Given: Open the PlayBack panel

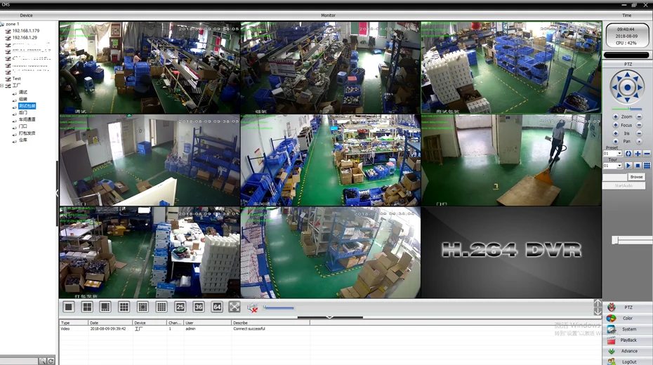Looking at the screenshot, I should pos(628,340).
